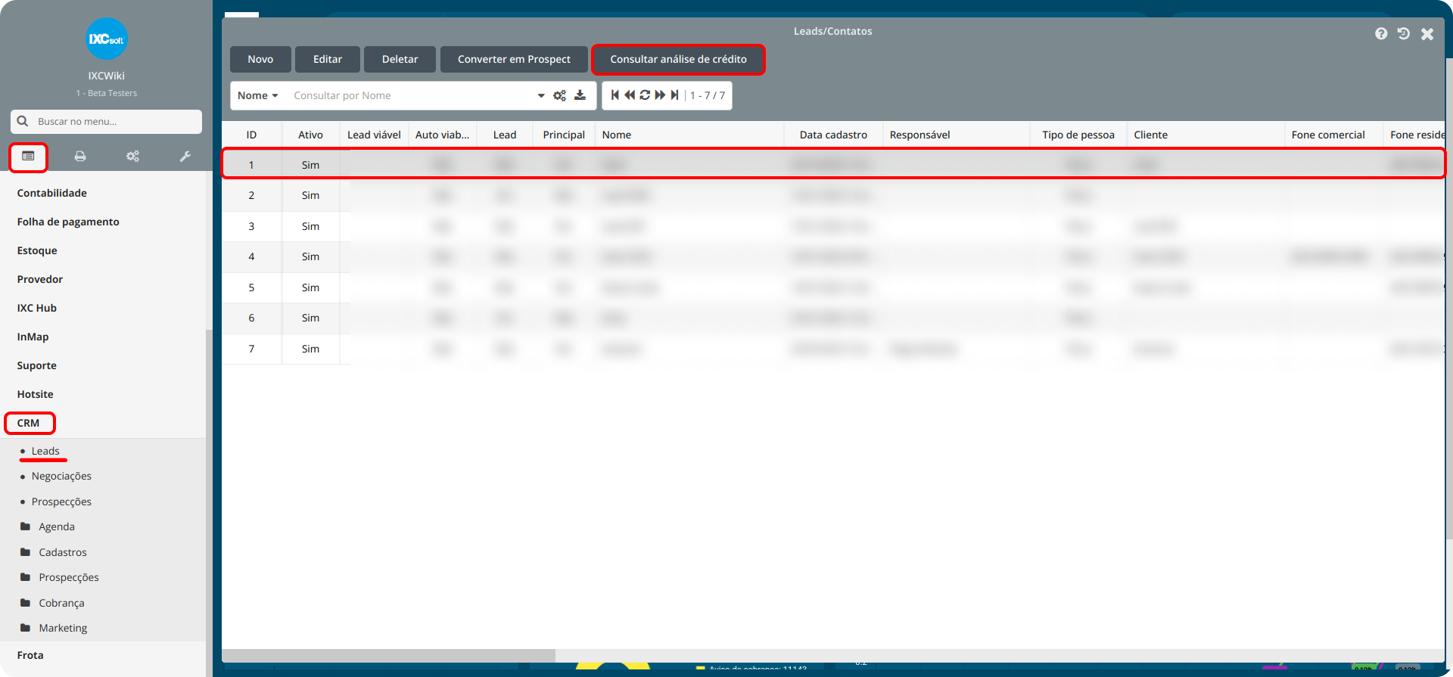Open the Cadastros folder
This screenshot has height=677, width=1453.
55,552
